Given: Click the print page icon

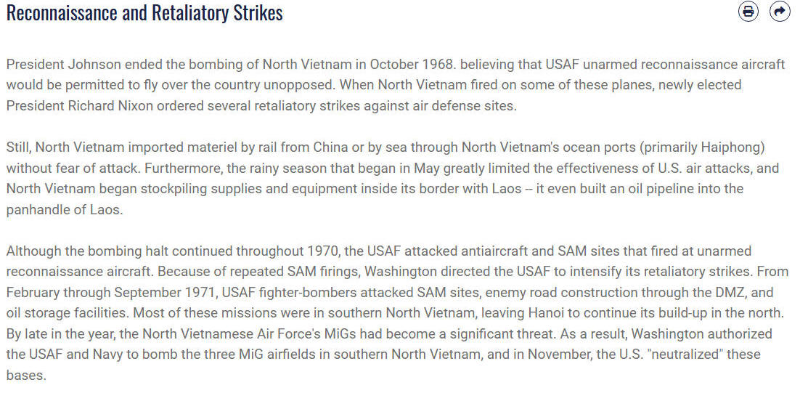Looking at the screenshot, I should [x=748, y=12].
